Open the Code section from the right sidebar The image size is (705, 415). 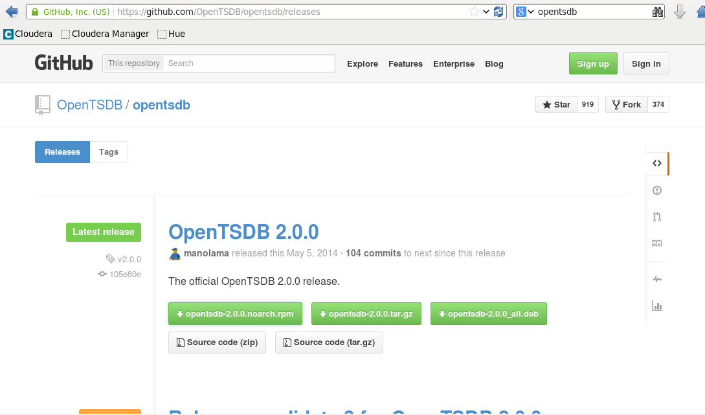[x=656, y=163]
